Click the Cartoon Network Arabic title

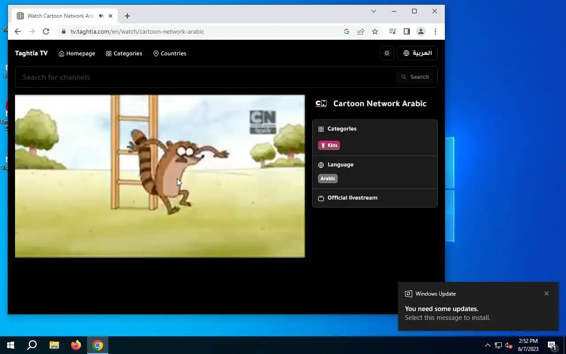(380, 104)
